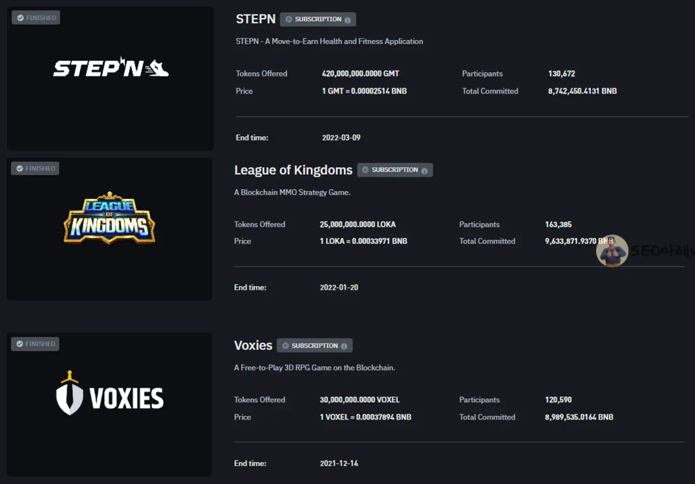Click the checkmark icon in STEPN's Finished badge
Image resolution: width=695 pixels, height=484 pixels.
20,18
